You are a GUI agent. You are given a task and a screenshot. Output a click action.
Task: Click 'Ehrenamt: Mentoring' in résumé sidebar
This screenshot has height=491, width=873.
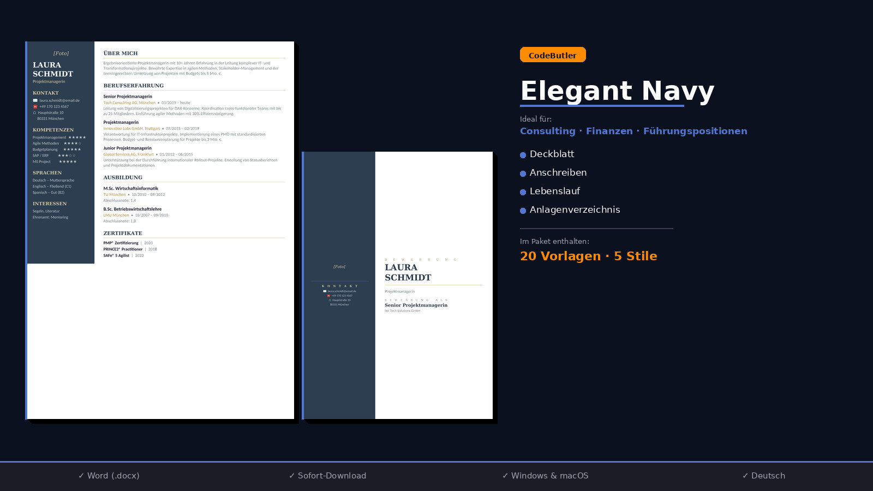tap(50, 217)
